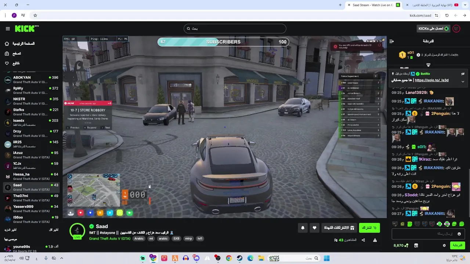Click the profile avatar in top bar
470x264 pixels.
pyautogui.click(x=456, y=29)
